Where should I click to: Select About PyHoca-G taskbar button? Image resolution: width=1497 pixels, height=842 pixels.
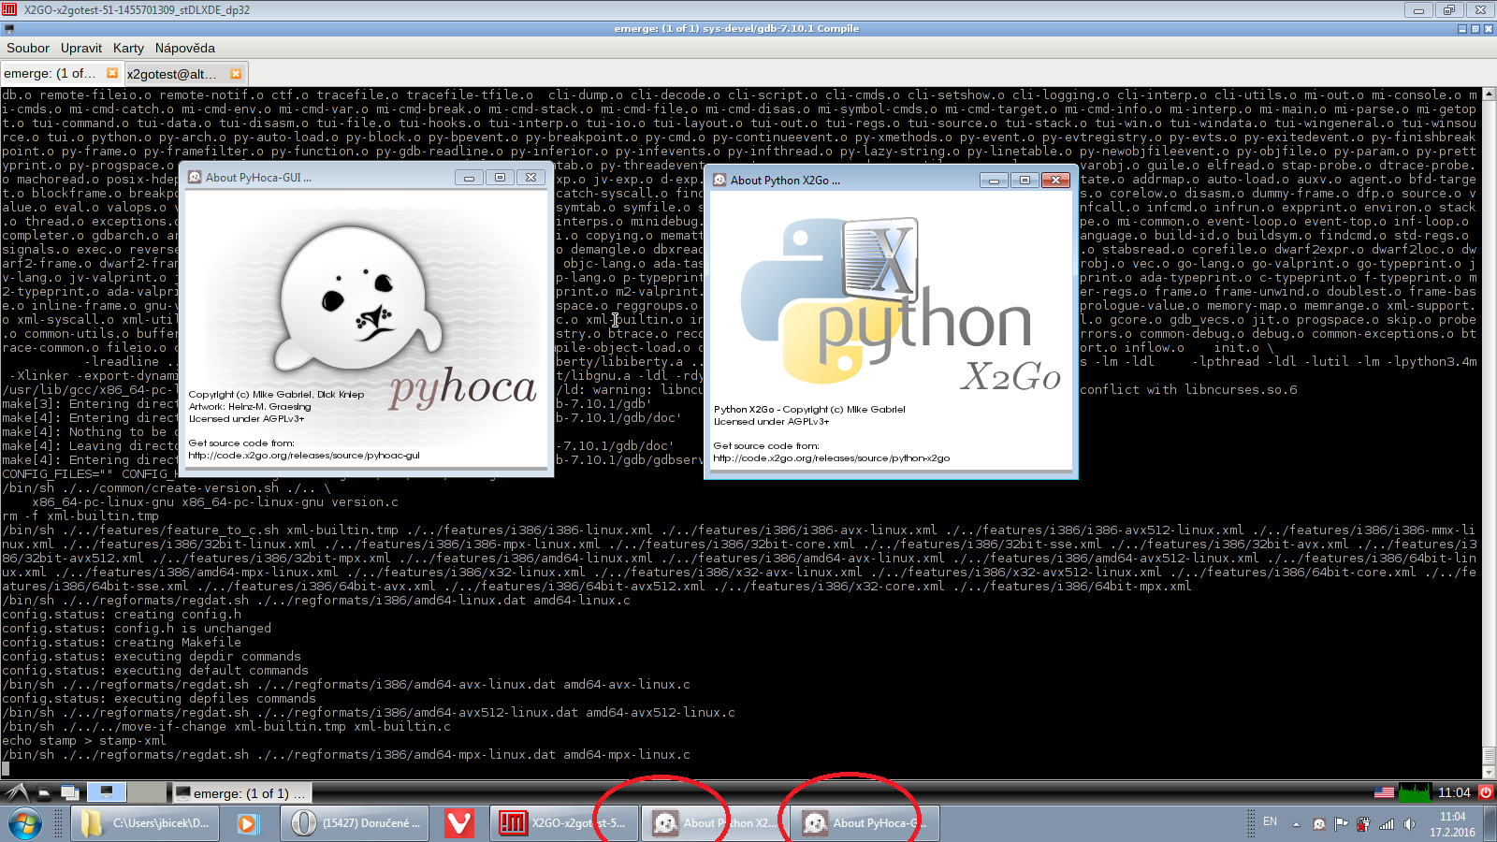click(865, 823)
